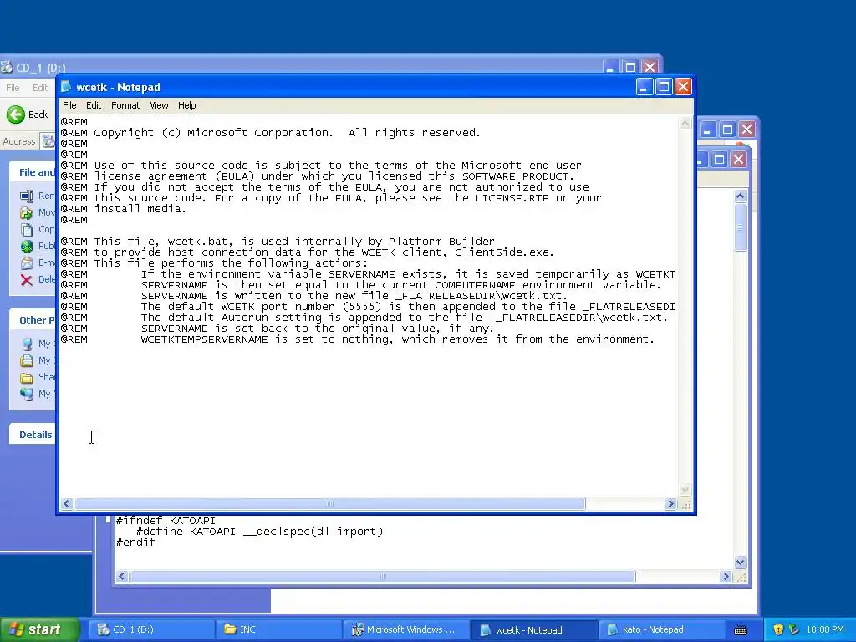856x642 pixels.
Task: Open the File menu in wcetk Notepad
Action: click(69, 105)
